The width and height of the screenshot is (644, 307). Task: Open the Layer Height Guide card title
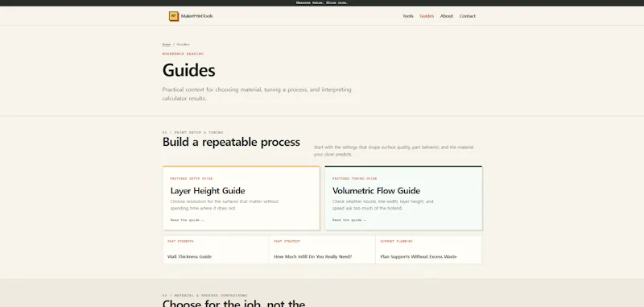208,191
